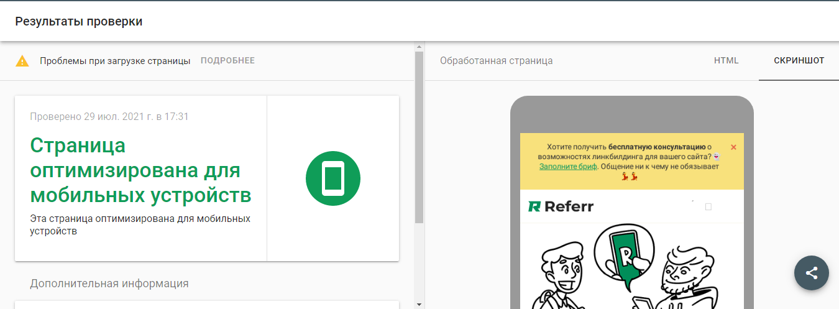839x309 pixels.
Task: Click the 'Проблемы при загрузке страницы' message
Action: click(115, 61)
